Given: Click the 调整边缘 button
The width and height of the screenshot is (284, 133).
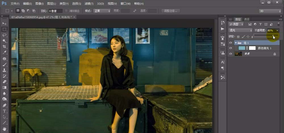Looking at the screenshot, I should 171,11.
